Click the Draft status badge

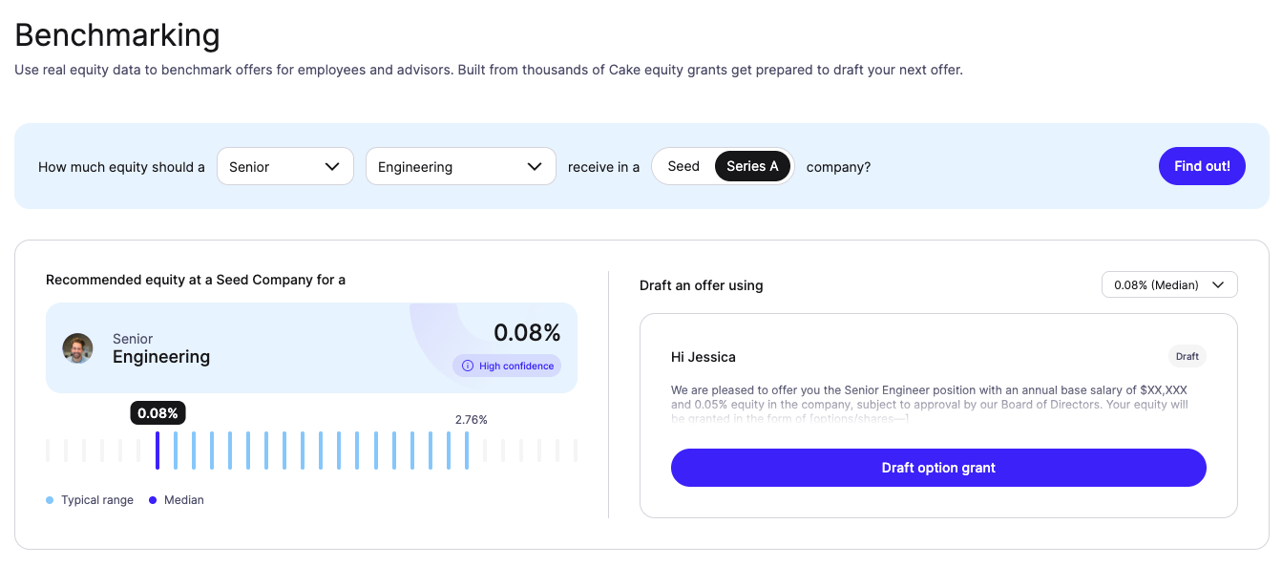coord(1187,356)
